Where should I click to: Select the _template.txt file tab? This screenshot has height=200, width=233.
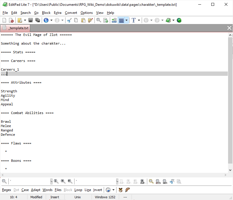click(15, 28)
